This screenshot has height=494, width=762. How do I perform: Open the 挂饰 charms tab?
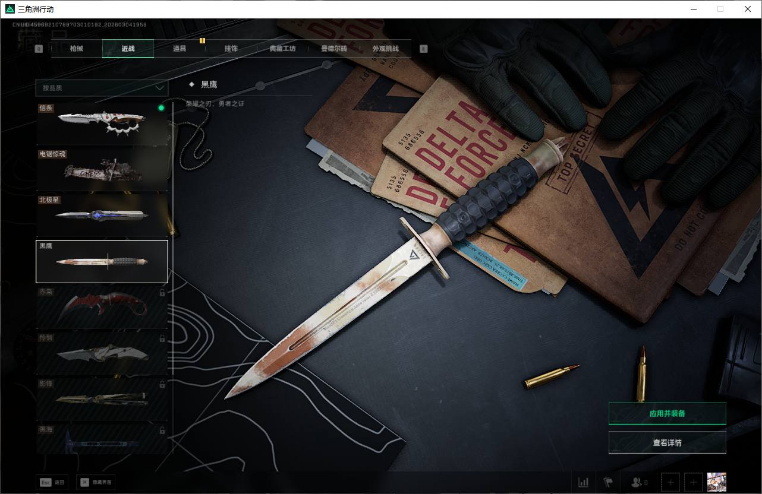tap(231, 49)
